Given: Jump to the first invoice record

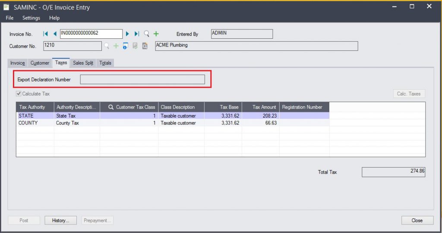Looking at the screenshot, I should pyautogui.click(x=46, y=34).
